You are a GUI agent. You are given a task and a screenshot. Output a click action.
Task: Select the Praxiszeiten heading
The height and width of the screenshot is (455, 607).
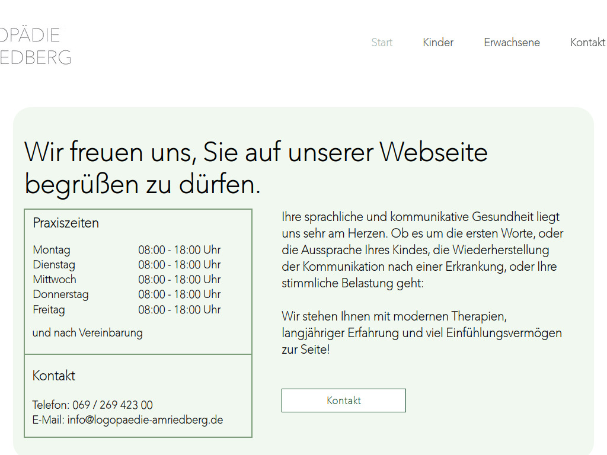[66, 223]
